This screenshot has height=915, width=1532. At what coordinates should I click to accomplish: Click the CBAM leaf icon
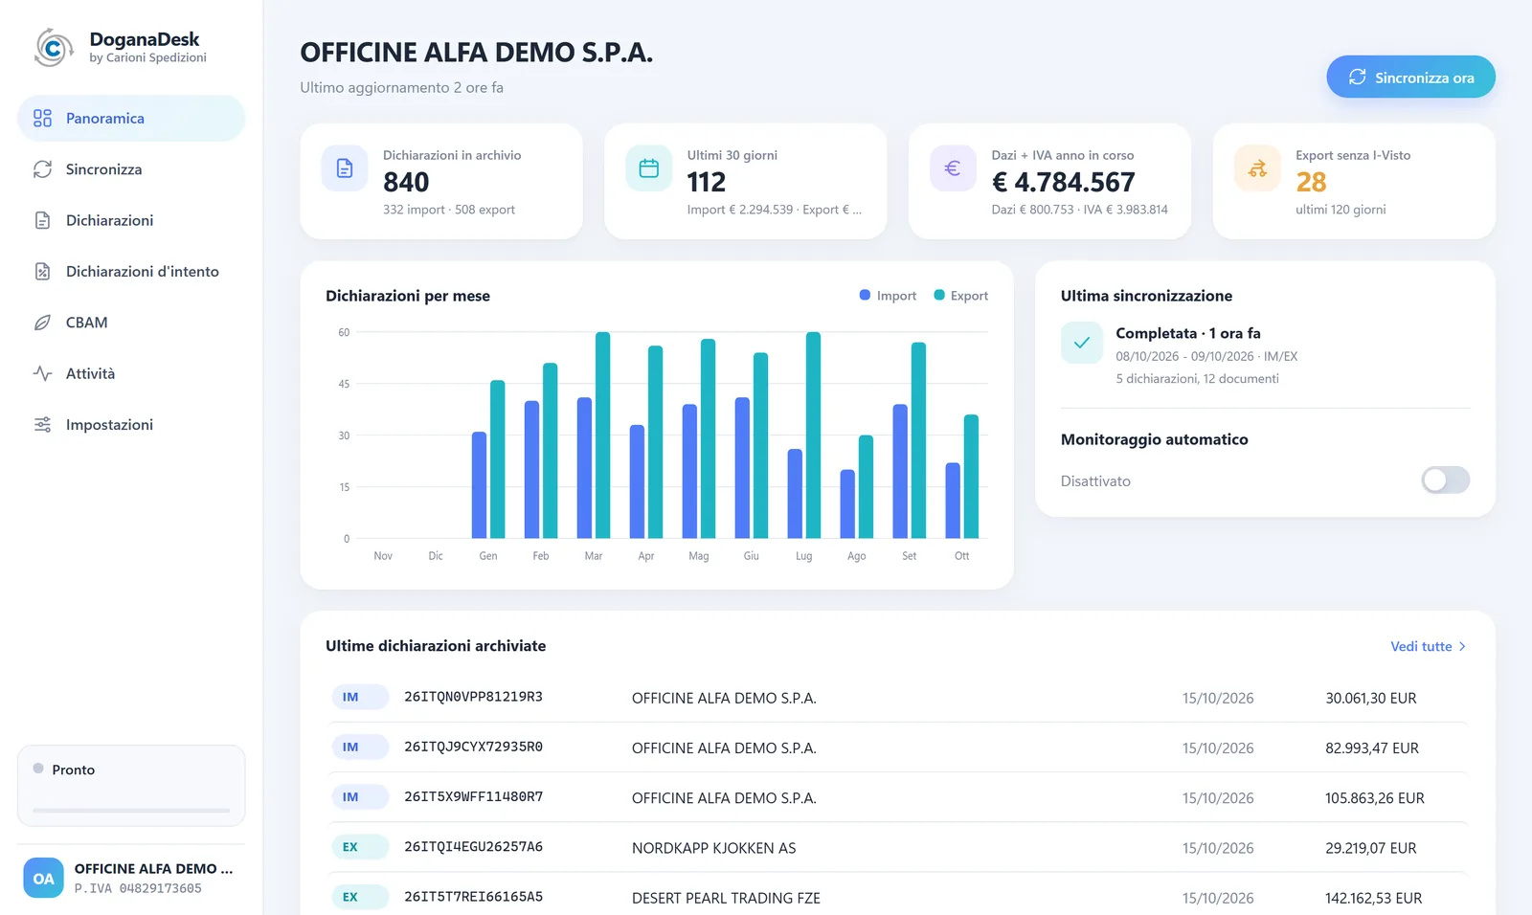click(42, 323)
